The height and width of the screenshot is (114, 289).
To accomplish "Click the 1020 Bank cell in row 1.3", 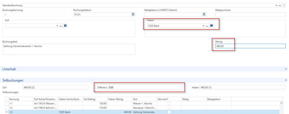I will click(70, 112).
